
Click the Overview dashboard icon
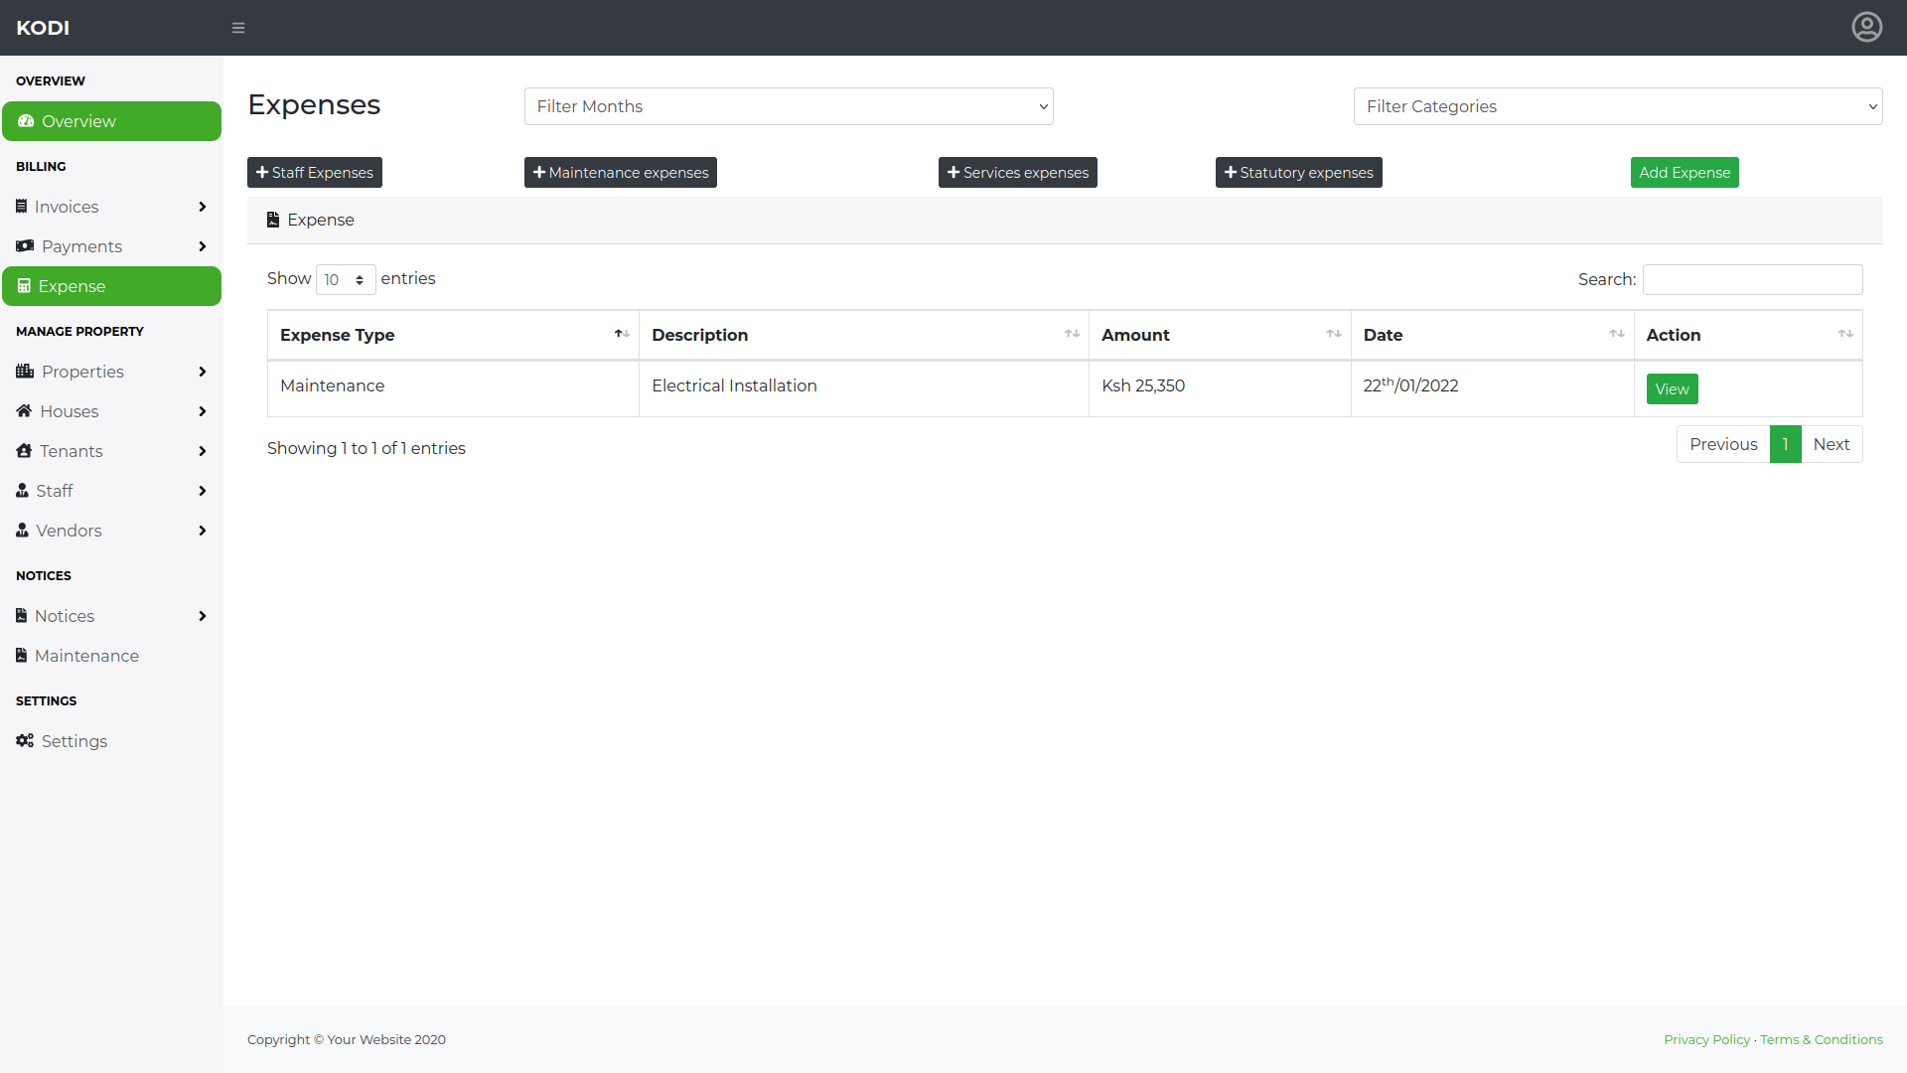[x=26, y=121]
